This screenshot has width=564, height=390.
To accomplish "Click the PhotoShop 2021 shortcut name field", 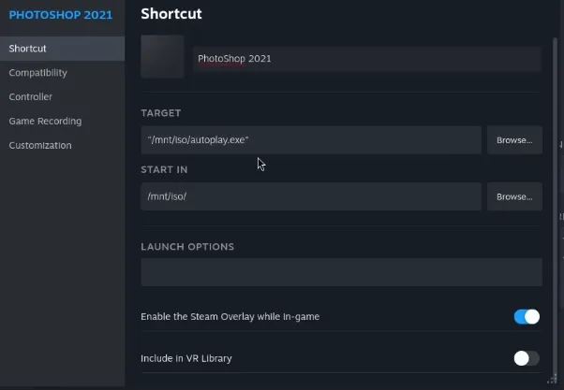I will pos(365,59).
